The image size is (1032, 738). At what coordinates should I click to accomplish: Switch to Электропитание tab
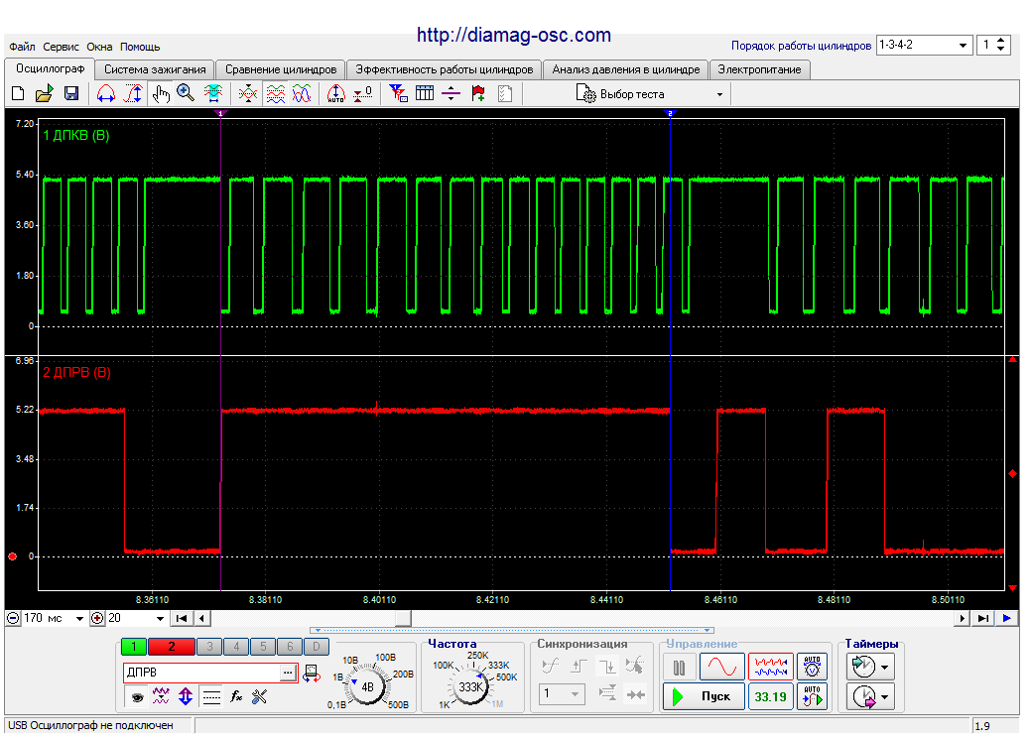coord(759,69)
